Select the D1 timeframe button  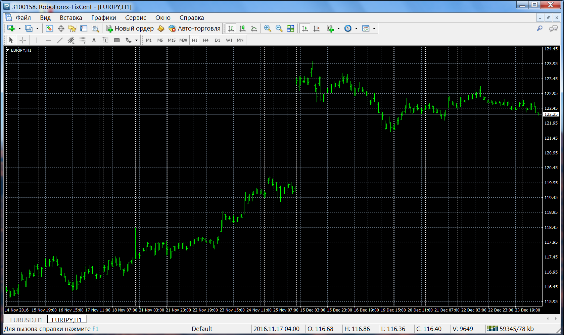[218, 40]
